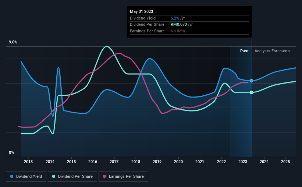Select the blue Dividend Yield data point marker
302x187 pixels.
(x=251, y=81)
